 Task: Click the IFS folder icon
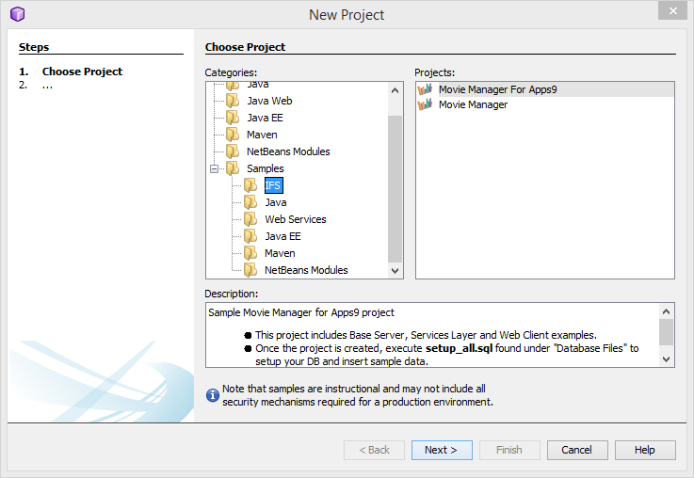coord(250,185)
